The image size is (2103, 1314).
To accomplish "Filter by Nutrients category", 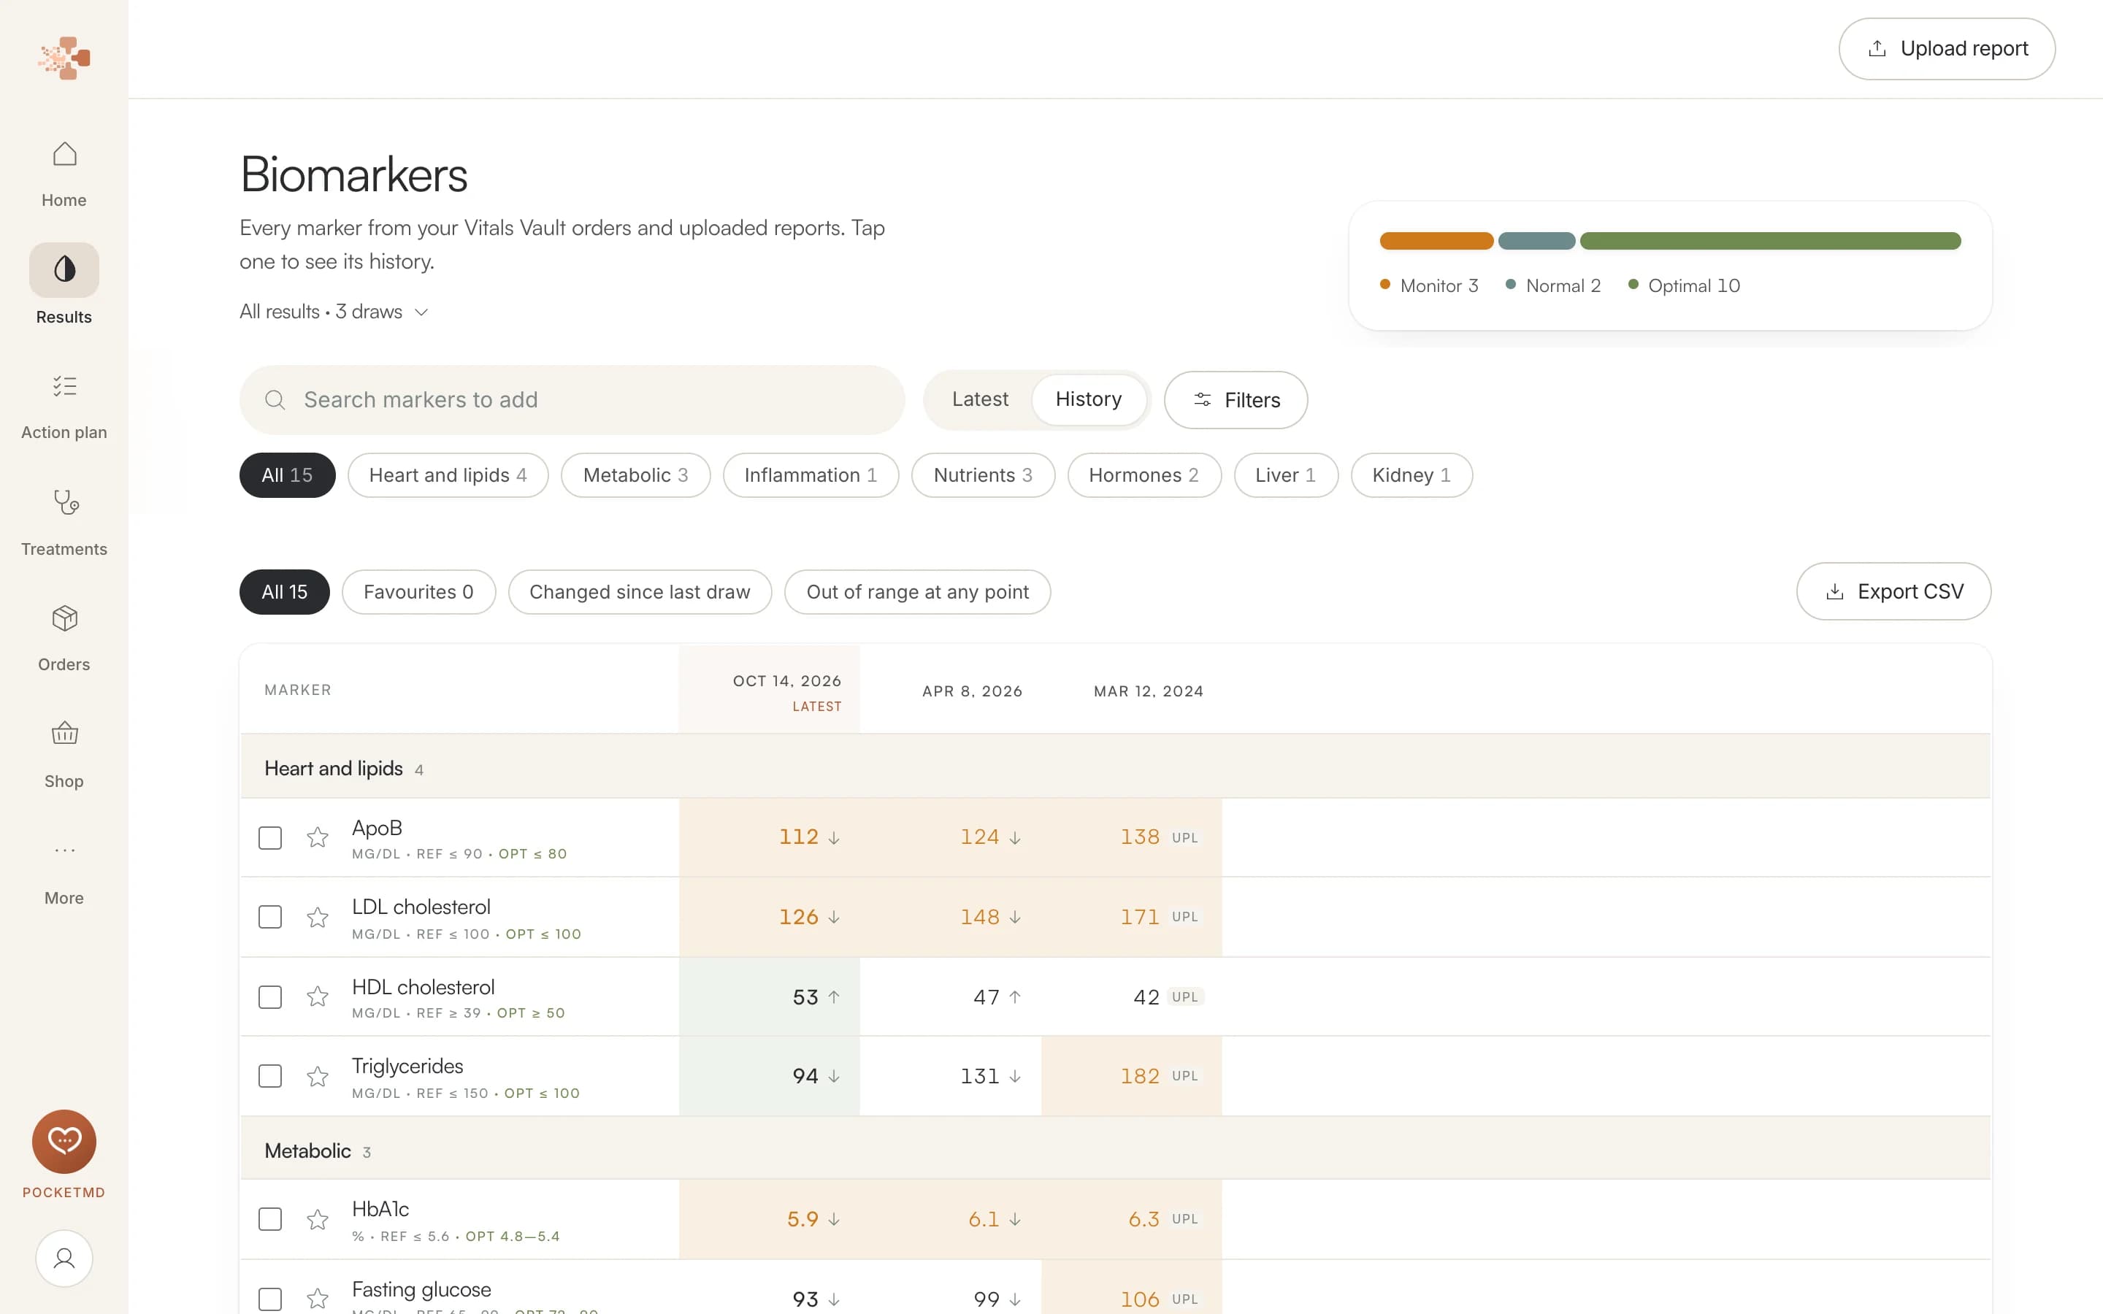I will click(x=983, y=475).
